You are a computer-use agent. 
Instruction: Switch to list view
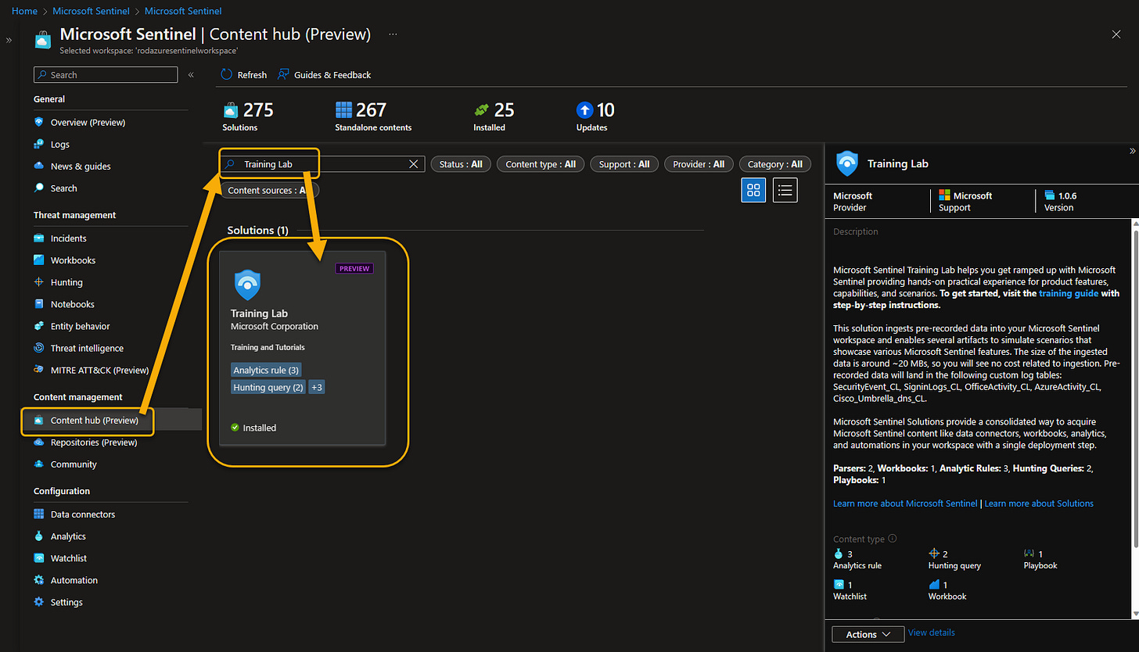click(785, 190)
